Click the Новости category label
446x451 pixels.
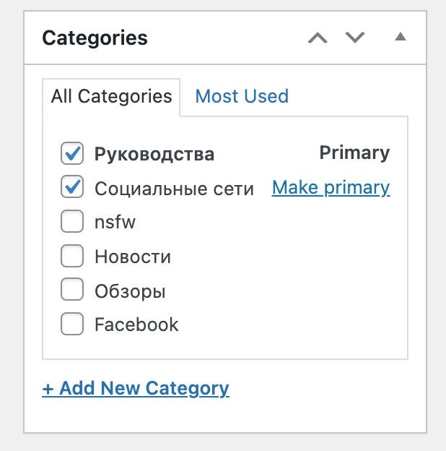132,257
